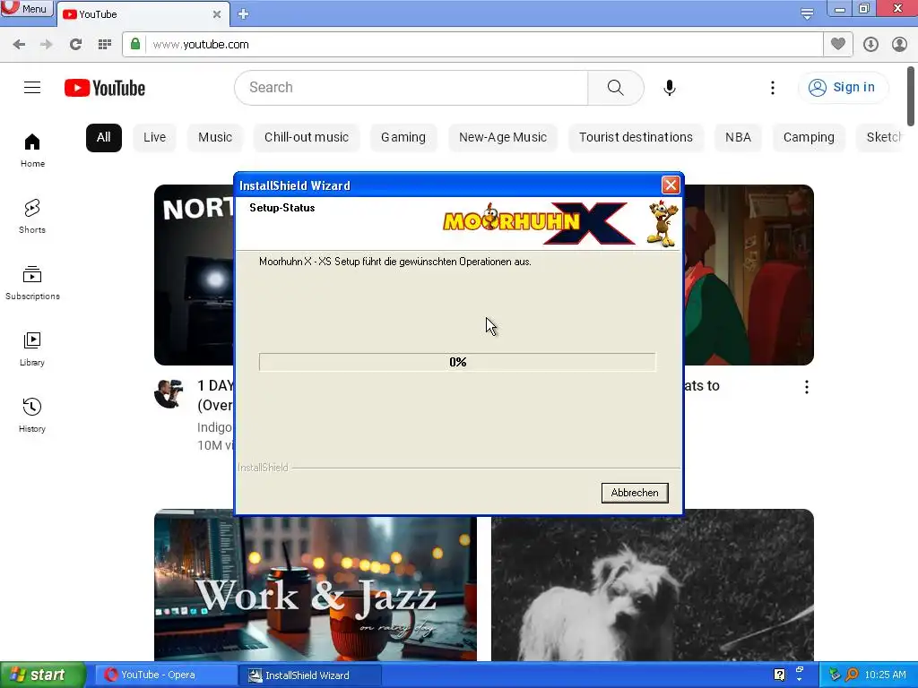Open YouTube settings three-dot menu
The image size is (918, 688).
pyautogui.click(x=773, y=88)
